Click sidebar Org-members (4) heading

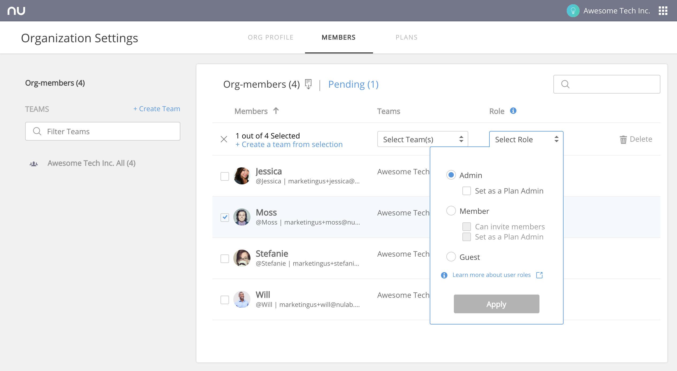[55, 83]
